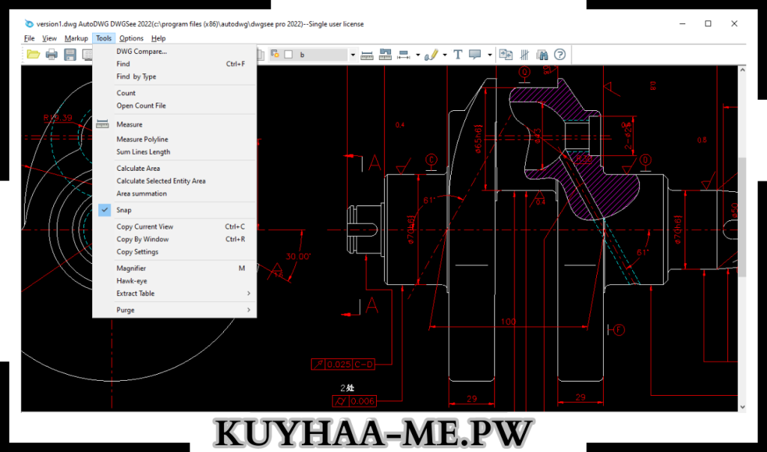Click the circled F datum marker
The image size is (767, 452).
pyautogui.click(x=619, y=330)
